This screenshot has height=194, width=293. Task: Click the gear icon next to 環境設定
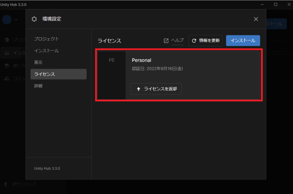click(x=34, y=19)
